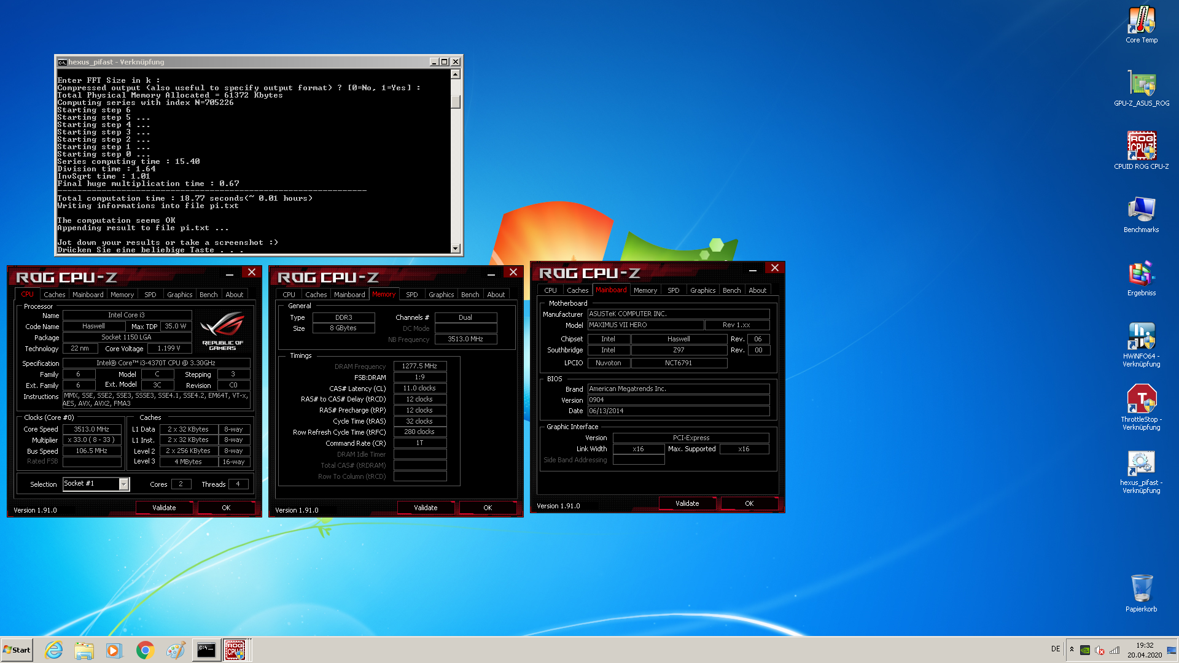Image resolution: width=1179 pixels, height=663 pixels.
Task: Click the CAS# Latency value 11.0 clocks
Action: pyautogui.click(x=420, y=388)
